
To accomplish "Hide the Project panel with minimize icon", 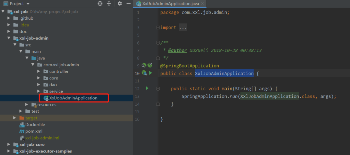I will coord(128,4).
